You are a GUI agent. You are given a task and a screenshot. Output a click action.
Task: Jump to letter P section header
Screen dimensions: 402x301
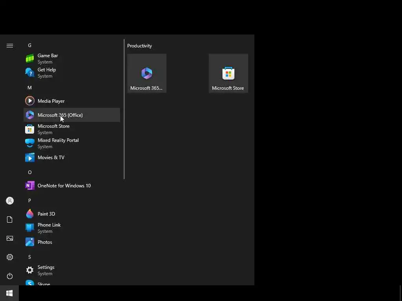point(30,200)
